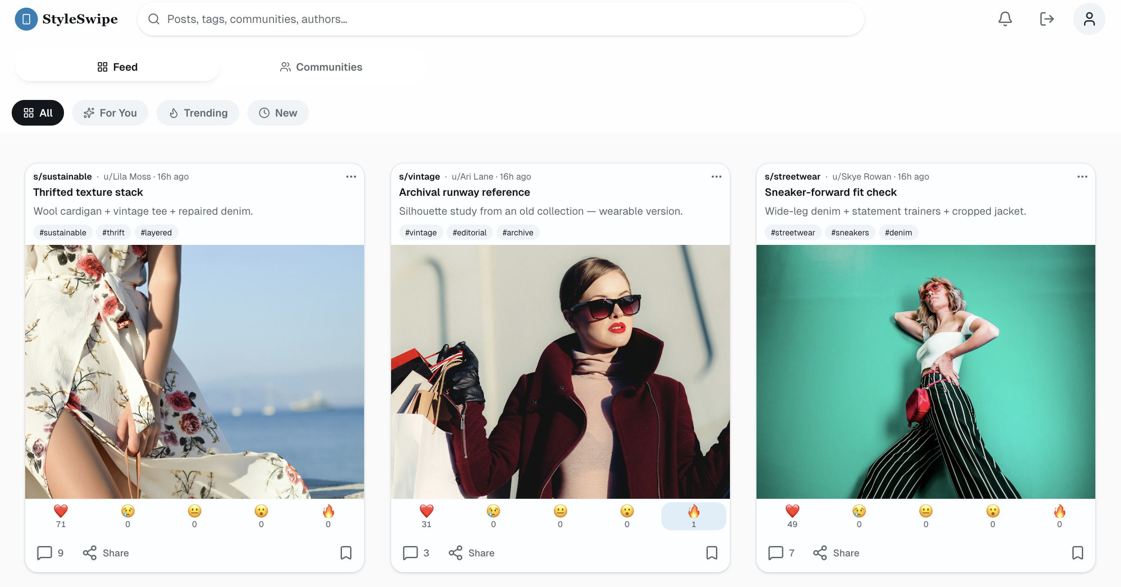Open more options on Lila Moss post
This screenshot has height=587, width=1121.
[x=351, y=177]
